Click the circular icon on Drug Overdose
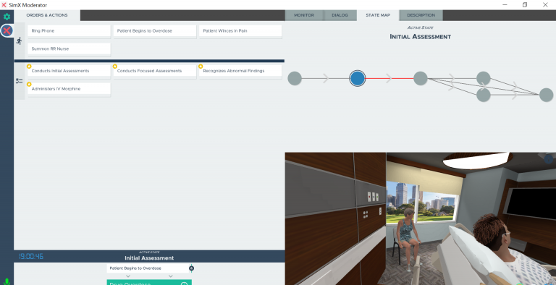This screenshot has height=285, width=556. pyautogui.click(x=184, y=284)
